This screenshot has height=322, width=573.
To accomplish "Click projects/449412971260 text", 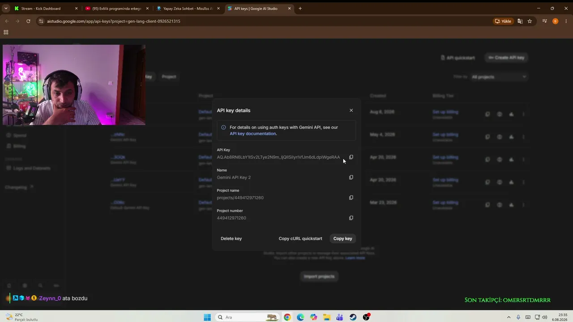I will coord(240,198).
